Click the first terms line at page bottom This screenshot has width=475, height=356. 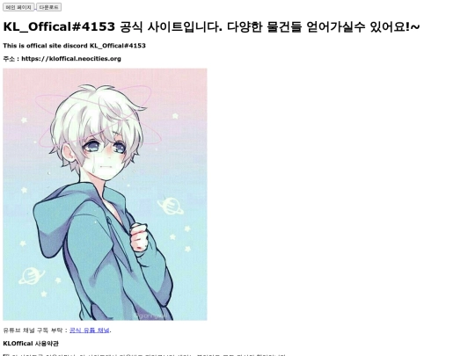click(144, 354)
